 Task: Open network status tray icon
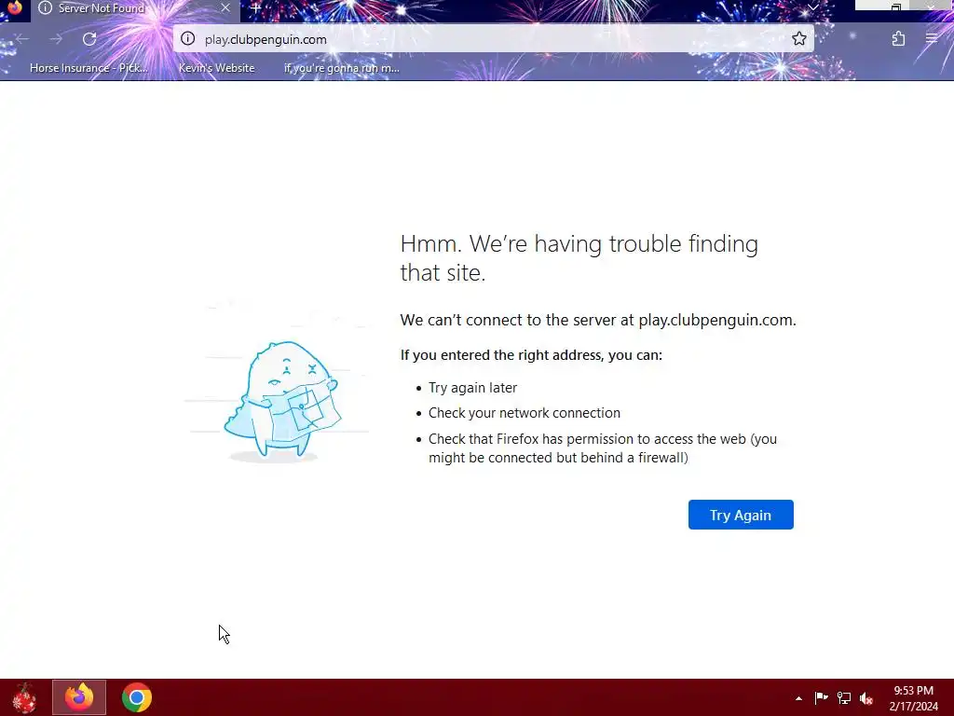tap(844, 698)
